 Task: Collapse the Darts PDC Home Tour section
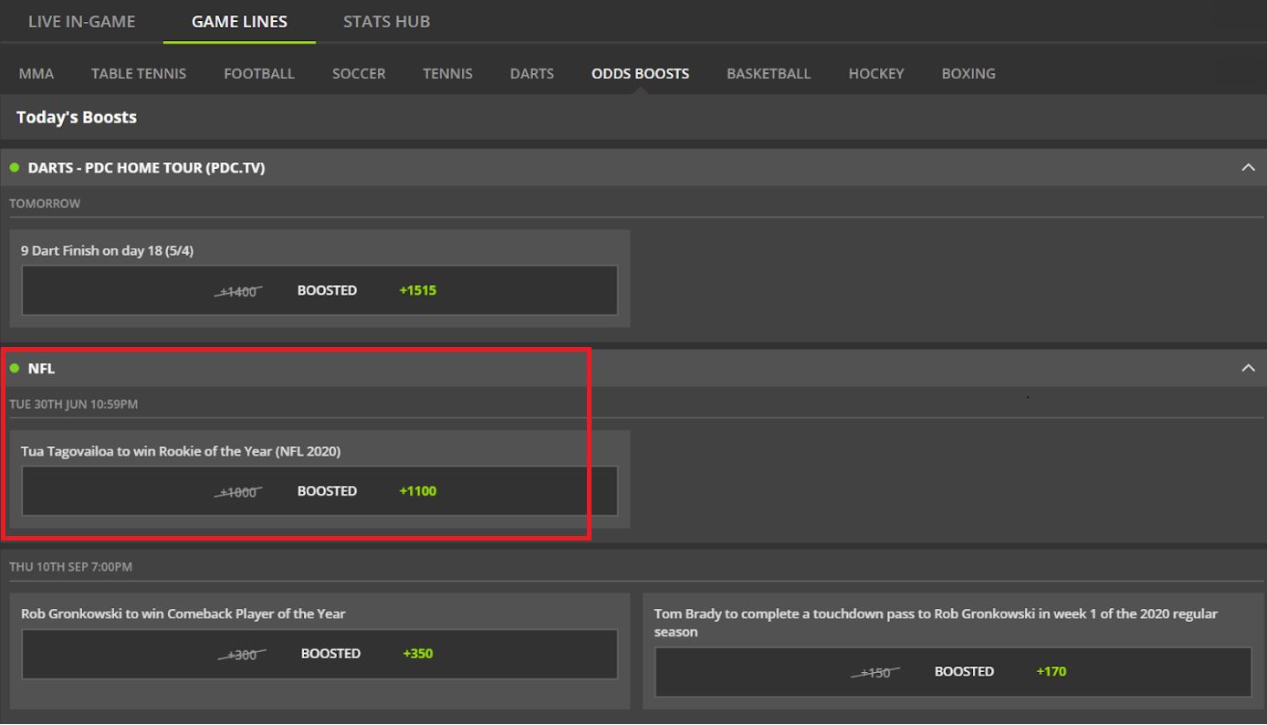tap(1248, 167)
